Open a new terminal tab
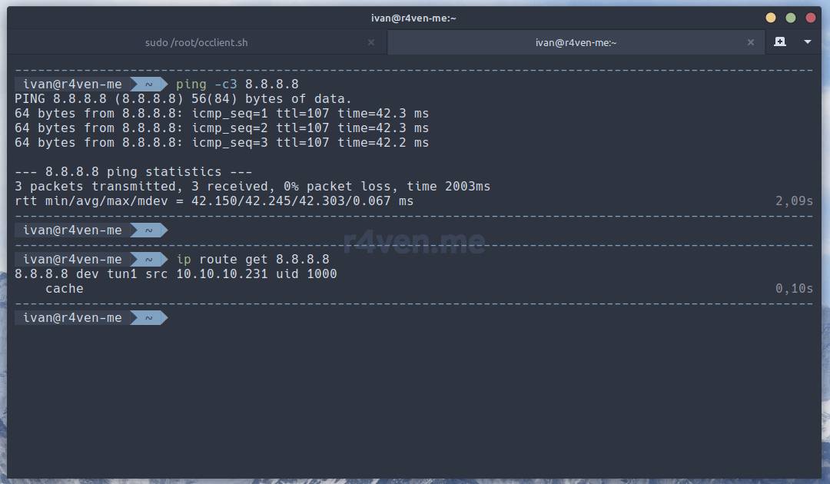This screenshot has height=484, width=830. click(x=780, y=41)
